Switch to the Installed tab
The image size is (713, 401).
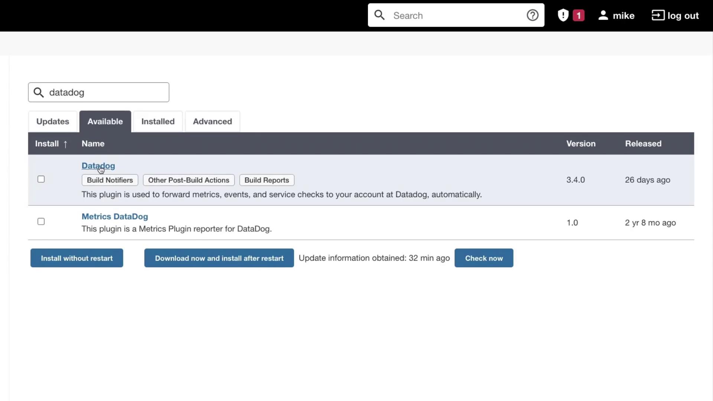158,121
